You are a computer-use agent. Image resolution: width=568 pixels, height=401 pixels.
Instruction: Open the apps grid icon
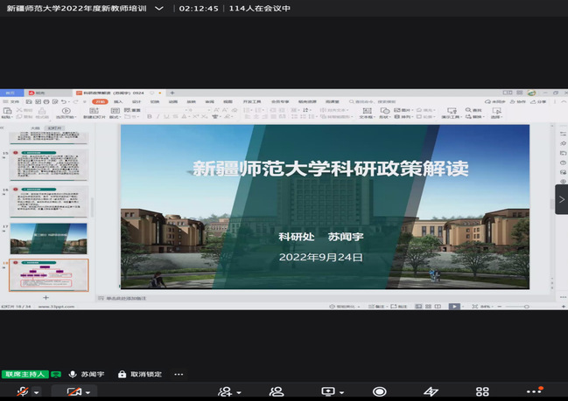(482, 392)
